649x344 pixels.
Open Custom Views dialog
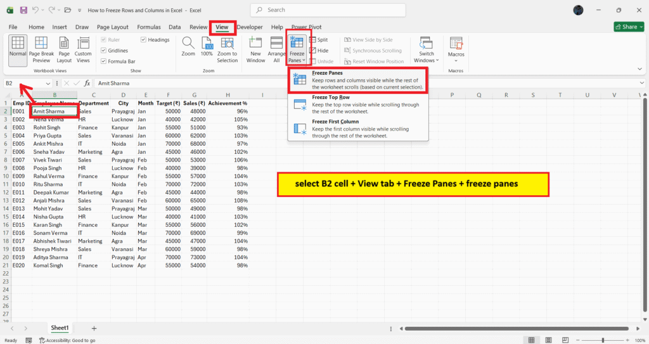tap(83, 49)
